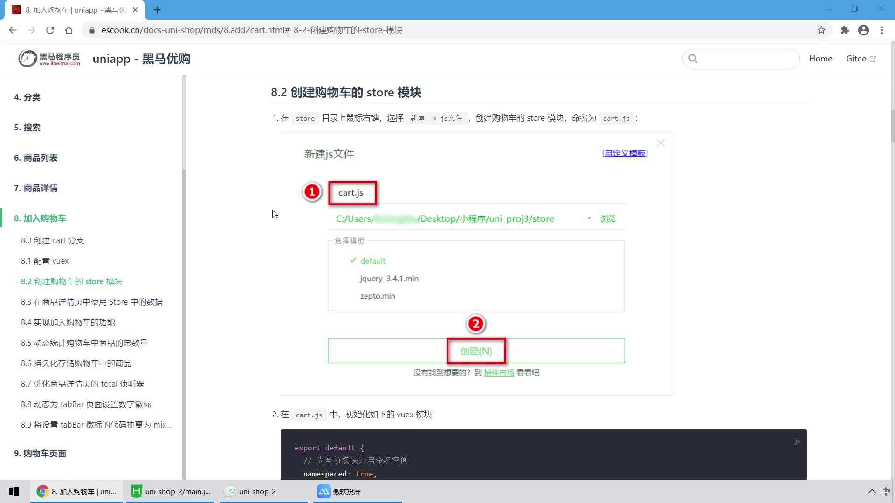Go to 8.2 创建购物车的 store 模块

[x=71, y=281]
